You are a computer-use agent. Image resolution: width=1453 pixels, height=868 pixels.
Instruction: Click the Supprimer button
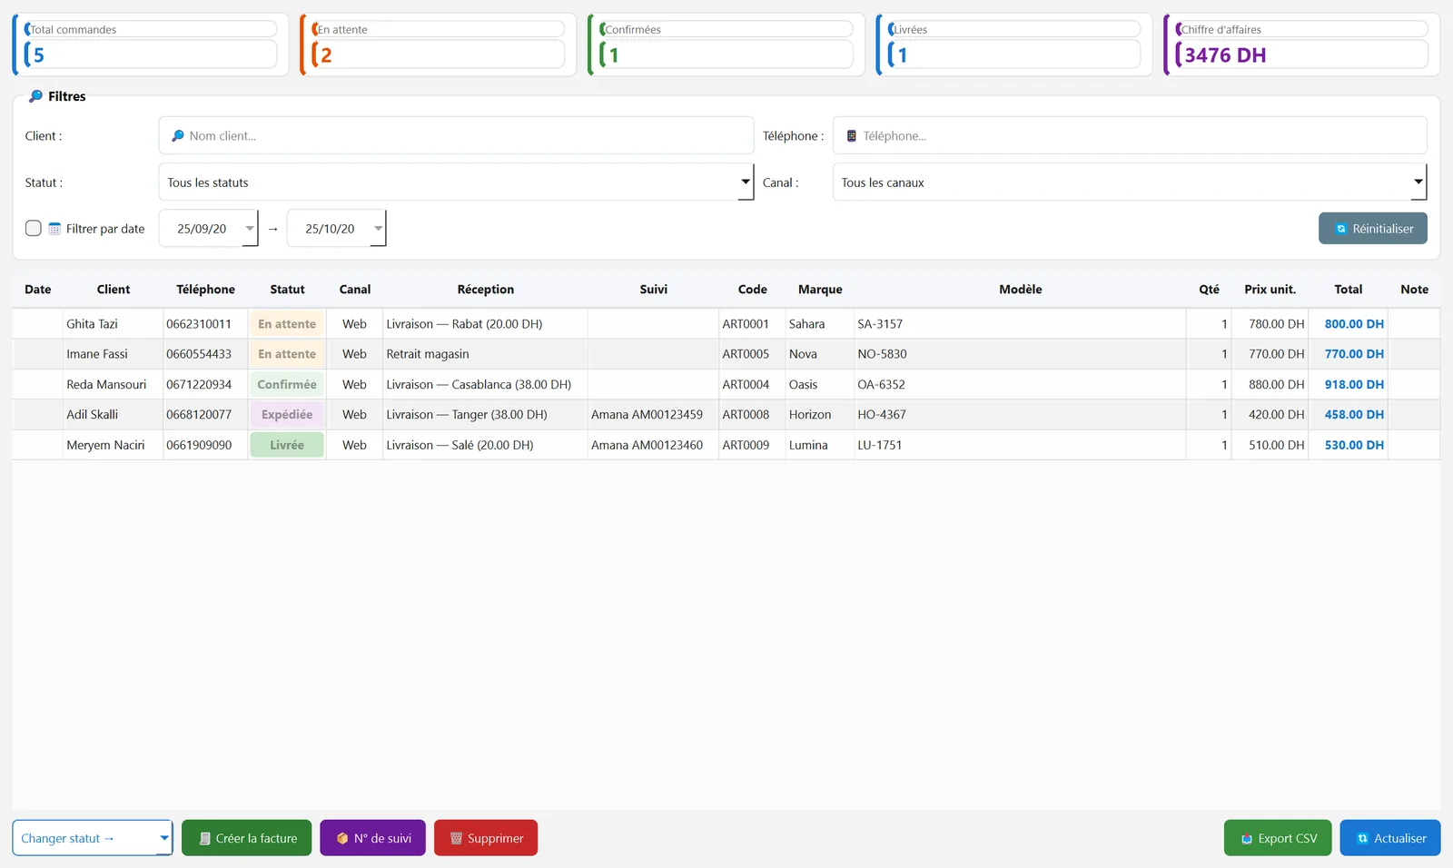pos(486,838)
